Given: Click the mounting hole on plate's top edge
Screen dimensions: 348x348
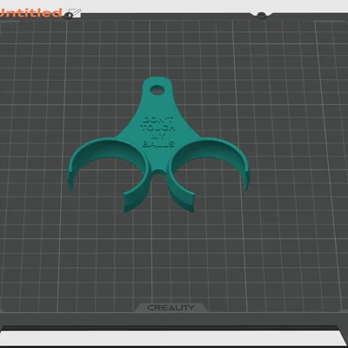Looking at the screenshot, I should (262, 15).
